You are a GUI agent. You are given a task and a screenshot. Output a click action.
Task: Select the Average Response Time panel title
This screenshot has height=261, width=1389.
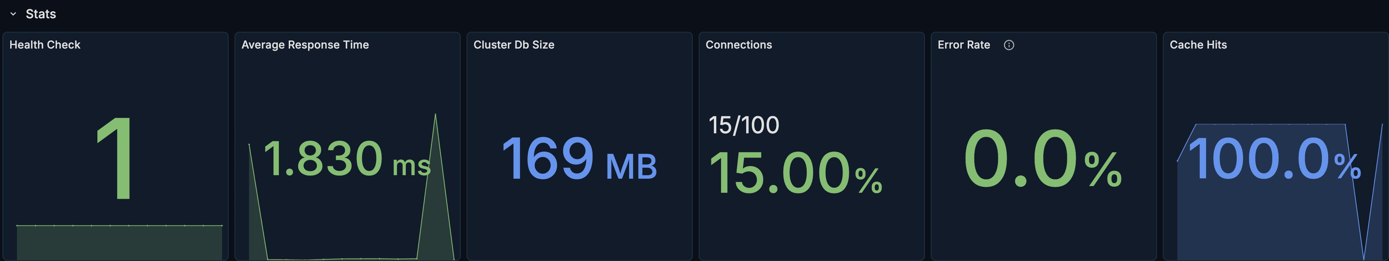[x=305, y=45]
